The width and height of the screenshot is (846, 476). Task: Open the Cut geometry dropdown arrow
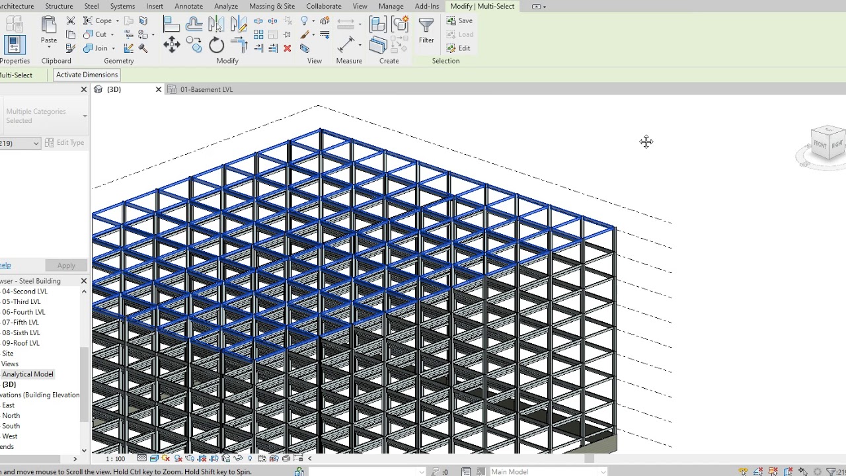tap(112, 34)
